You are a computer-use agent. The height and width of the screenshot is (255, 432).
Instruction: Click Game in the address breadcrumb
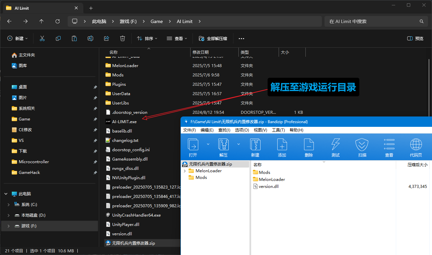pos(156,21)
